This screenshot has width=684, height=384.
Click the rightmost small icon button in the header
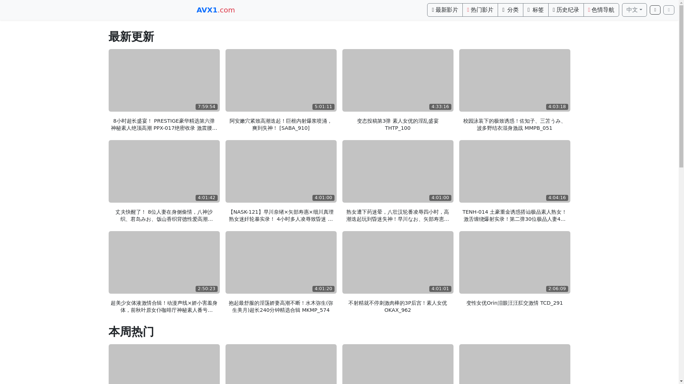tap(669, 10)
